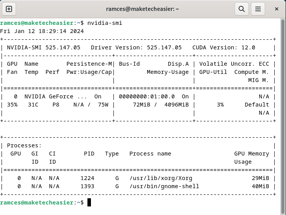Image resolution: width=286 pixels, height=215 pixels.
Task: Click the GPU utilization value 3%
Action: pos(220,105)
